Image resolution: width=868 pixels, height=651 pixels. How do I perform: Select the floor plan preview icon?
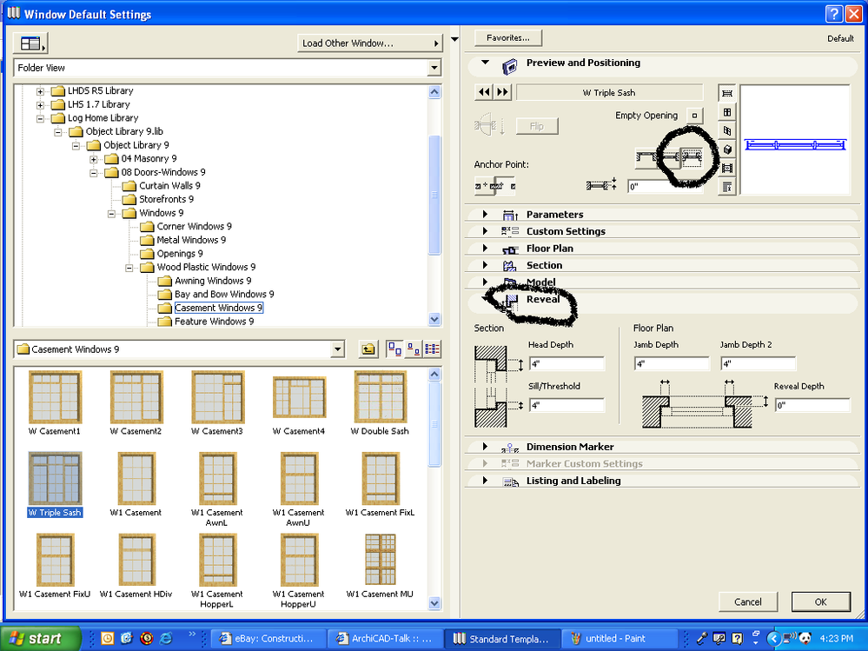pos(727,93)
